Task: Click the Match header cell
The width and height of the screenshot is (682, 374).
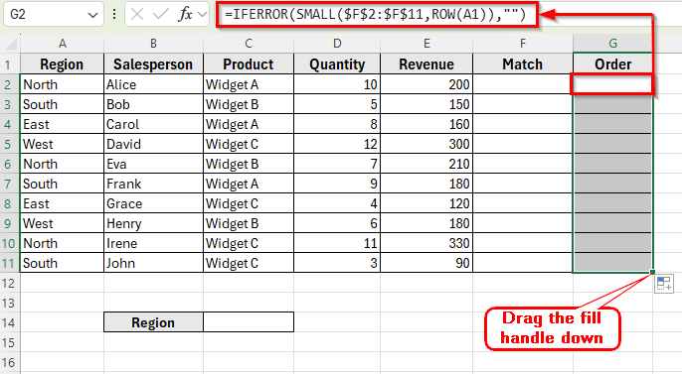Action: pos(523,64)
